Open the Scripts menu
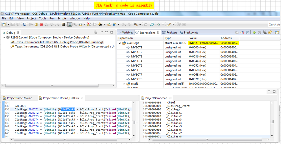The image size is (281, 144). pos(62,18)
